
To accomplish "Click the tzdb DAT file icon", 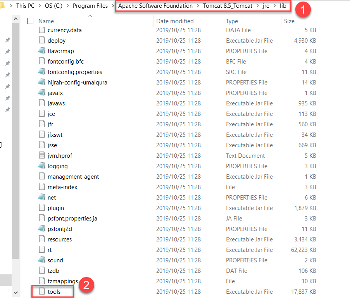I will (x=42, y=270).
